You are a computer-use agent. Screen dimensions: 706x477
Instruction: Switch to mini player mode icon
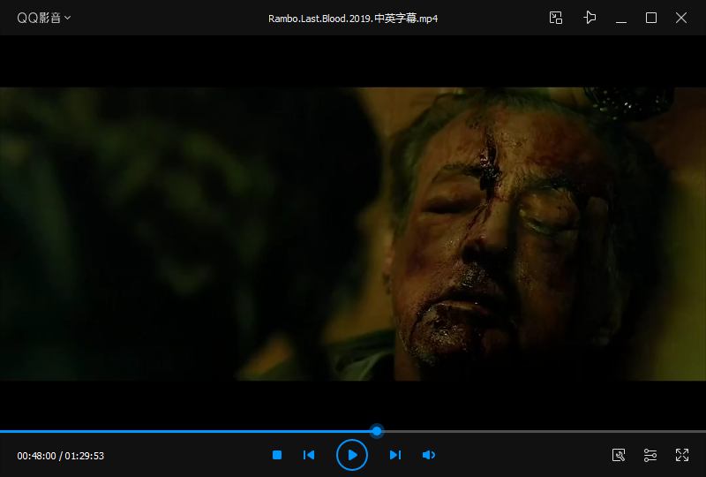pyautogui.click(x=556, y=18)
